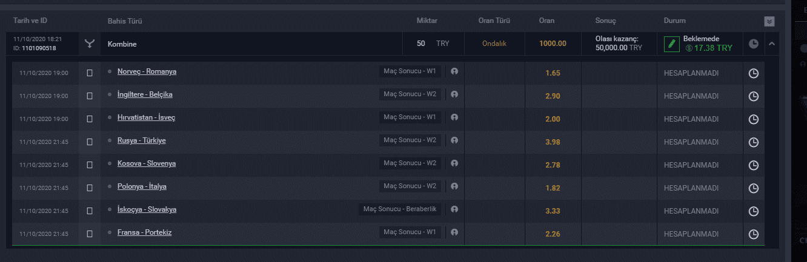
Task: Click the clock icon in the Kombine row
Action: [753, 44]
